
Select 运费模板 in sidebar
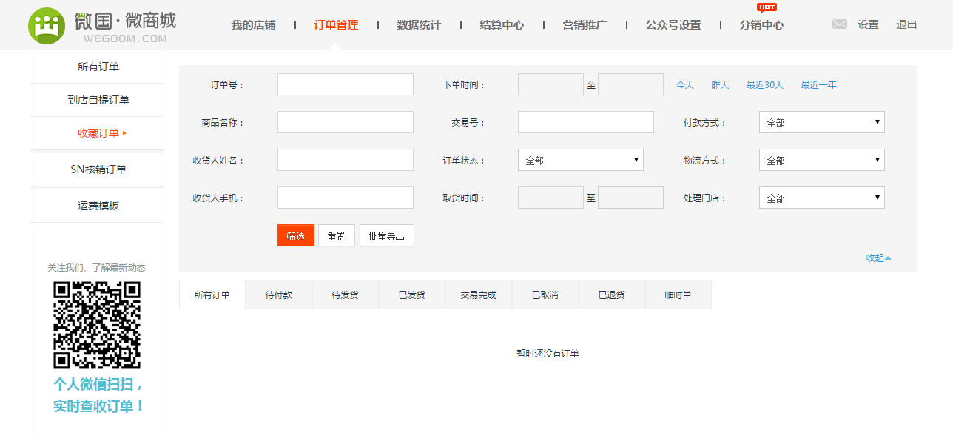point(97,206)
